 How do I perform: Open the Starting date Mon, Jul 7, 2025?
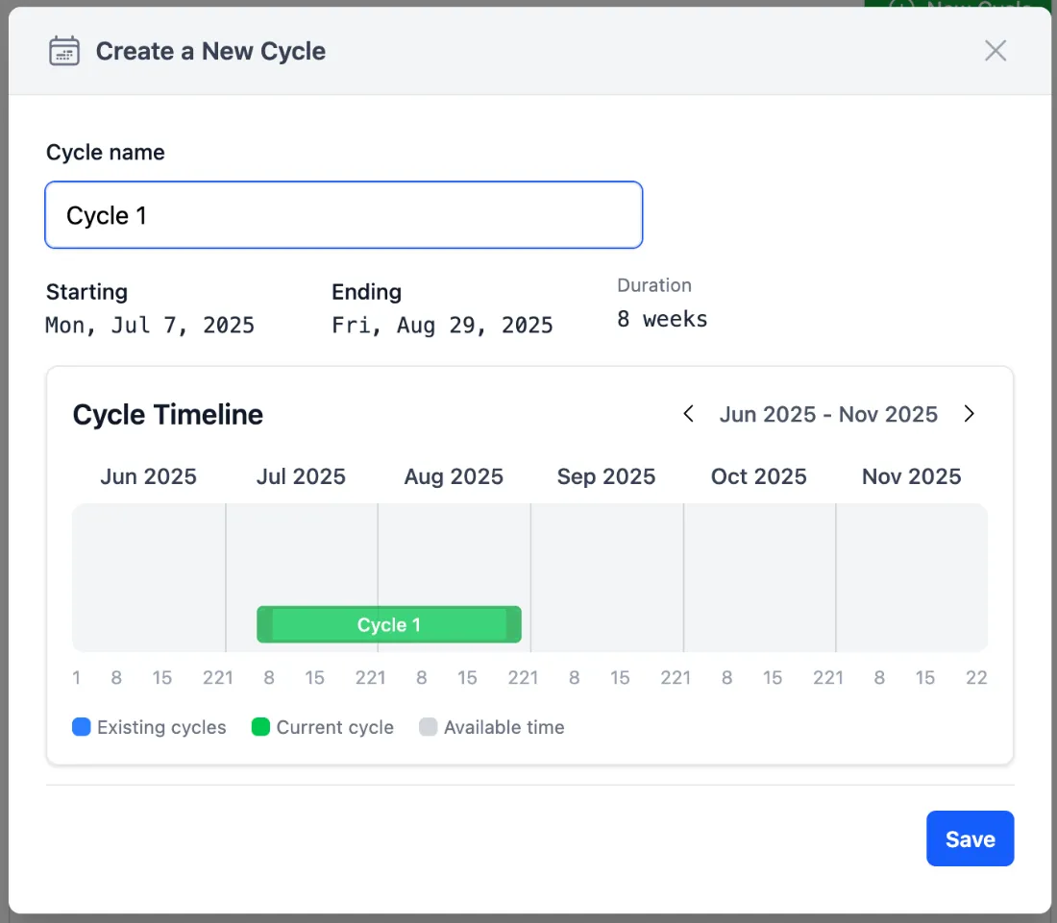tap(150, 326)
